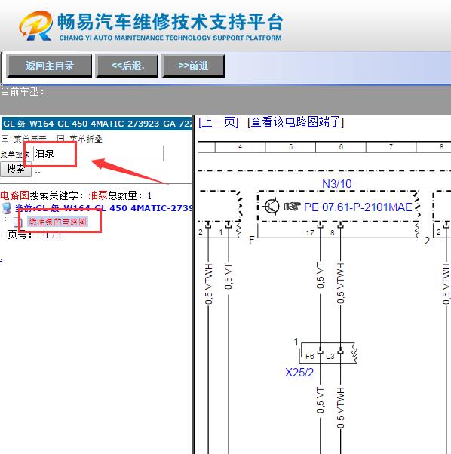Go back with the <<后退 button

[x=127, y=66]
